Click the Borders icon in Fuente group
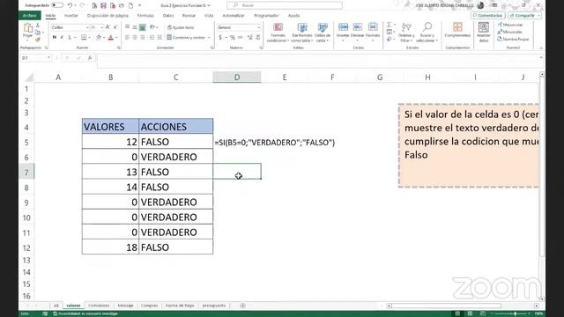Viewport: 564px width, 317px height. pos(84,37)
